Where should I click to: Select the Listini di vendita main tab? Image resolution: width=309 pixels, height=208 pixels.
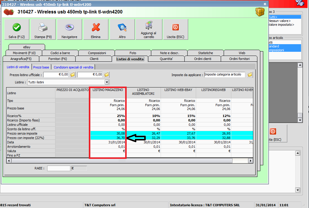click(x=130, y=59)
